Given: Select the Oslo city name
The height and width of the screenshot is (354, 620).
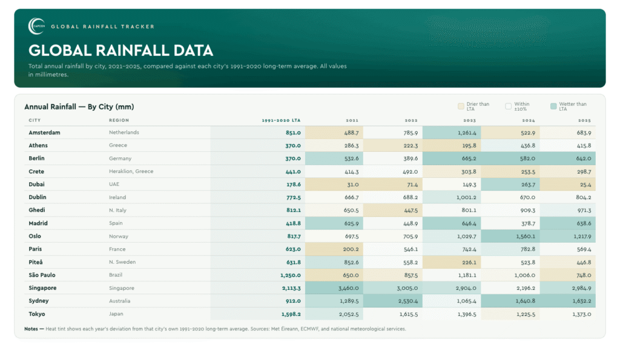Looking at the screenshot, I should coord(35,236).
